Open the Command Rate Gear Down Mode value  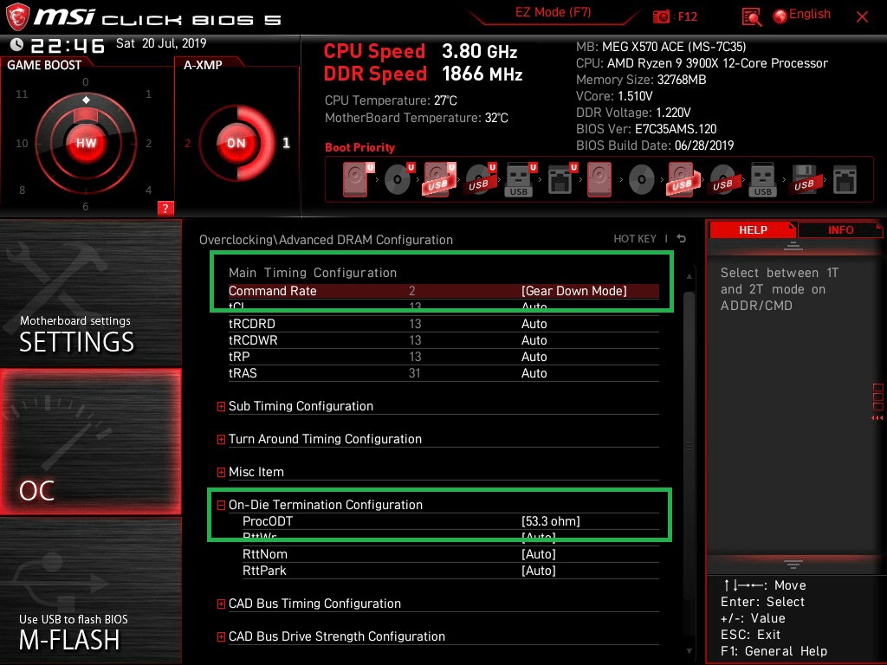coord(573,291)
